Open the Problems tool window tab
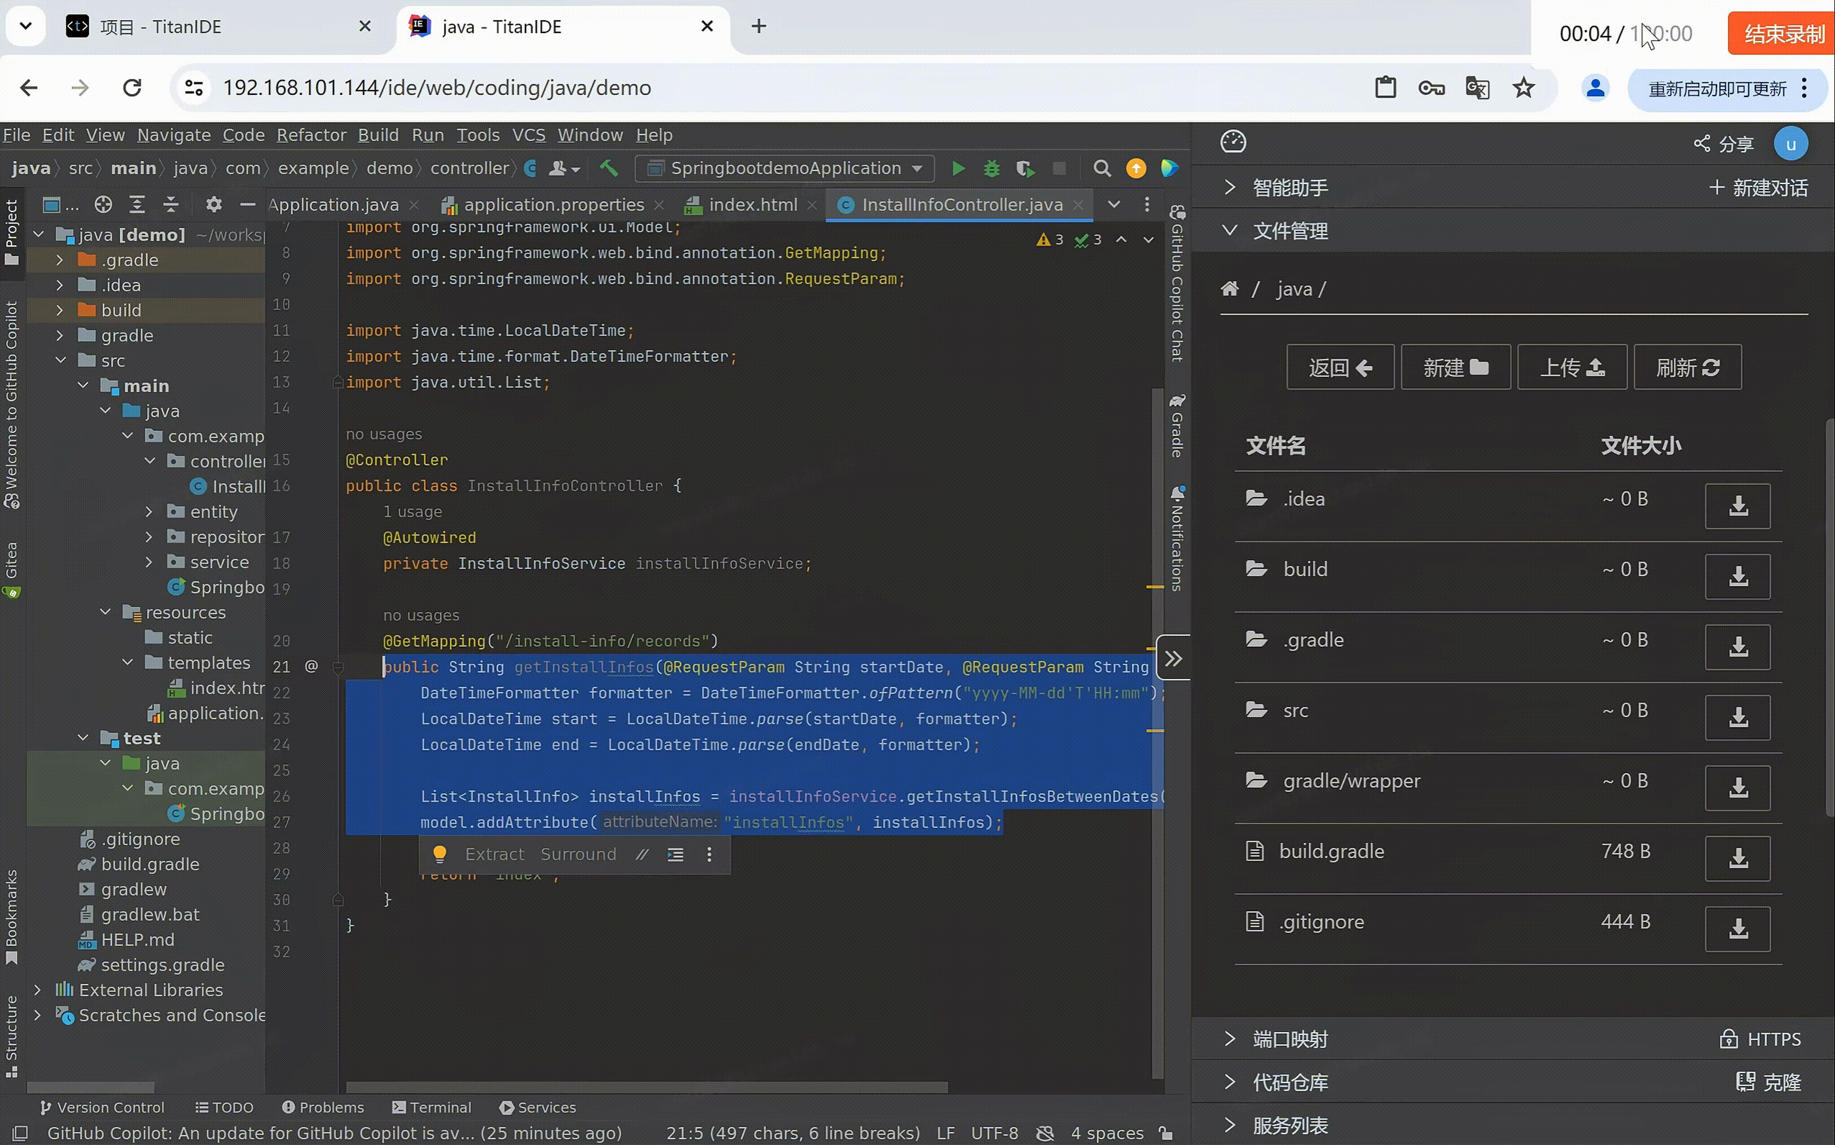 [x=322, y=1107]
